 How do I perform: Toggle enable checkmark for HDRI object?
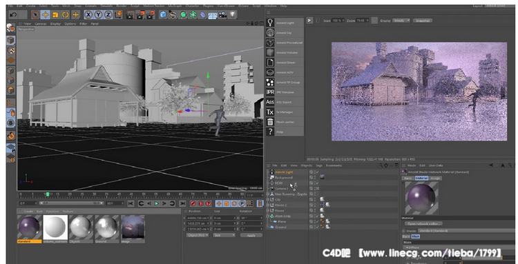[x=317, y=183]
